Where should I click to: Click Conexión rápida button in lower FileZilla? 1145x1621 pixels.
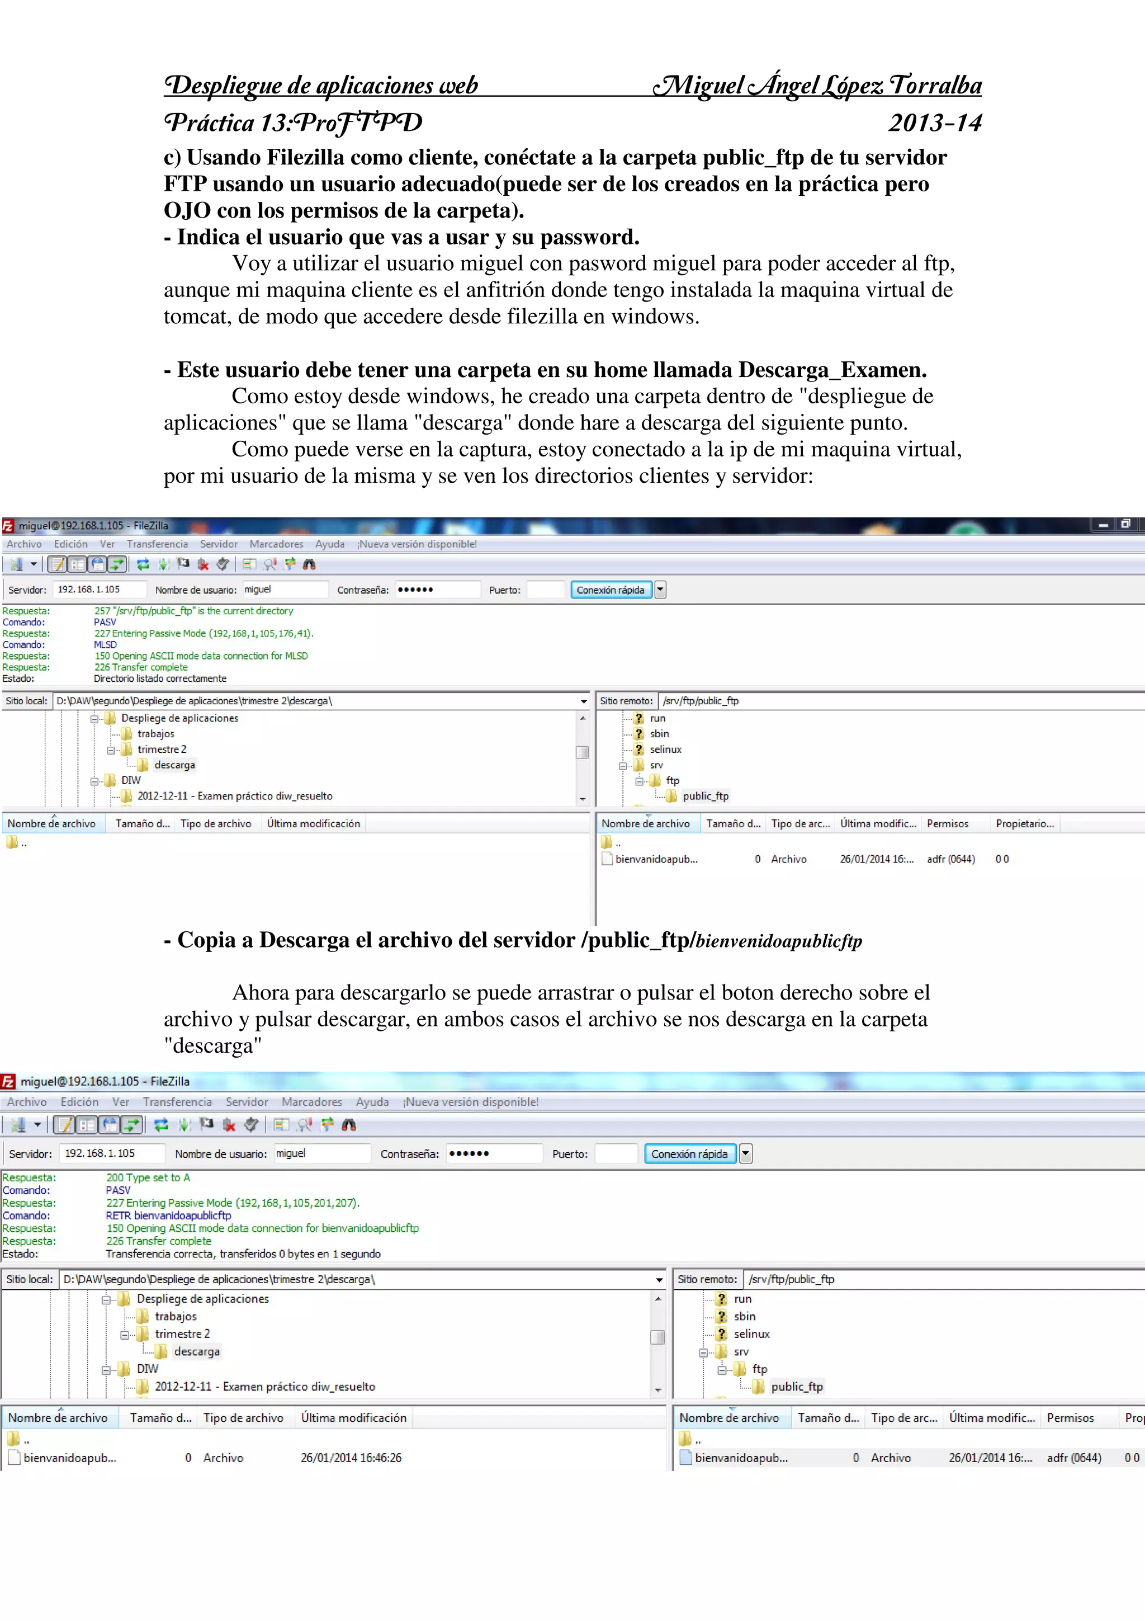[x=690, y=1153]
